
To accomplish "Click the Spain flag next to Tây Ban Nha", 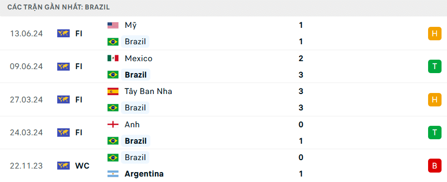I will [x=113, y=91].
